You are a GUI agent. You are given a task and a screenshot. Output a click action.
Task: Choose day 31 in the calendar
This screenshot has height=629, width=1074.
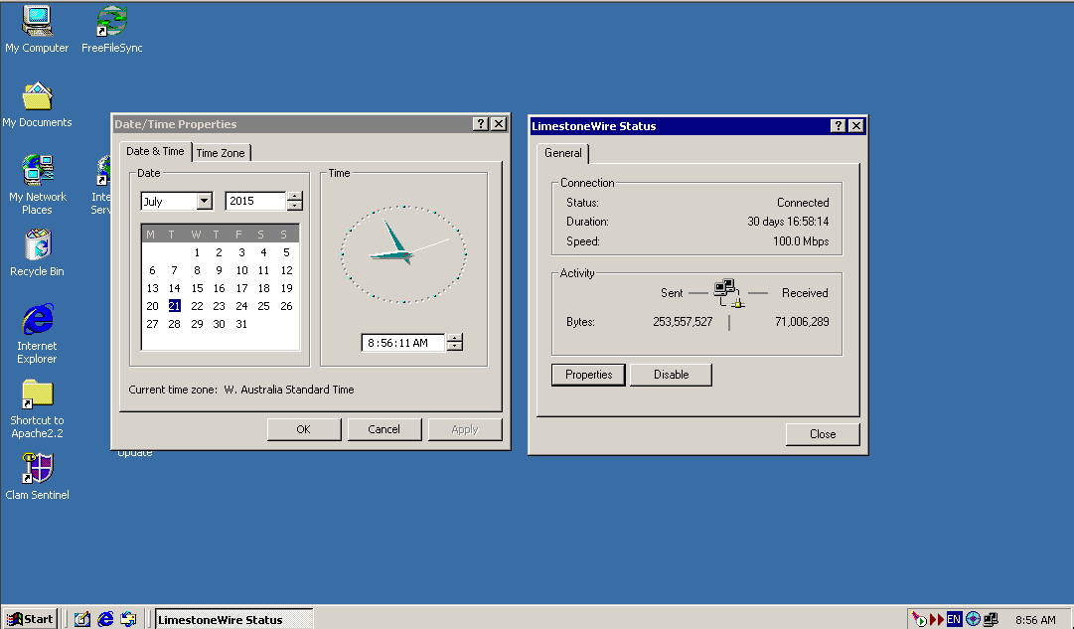(241, 324)
